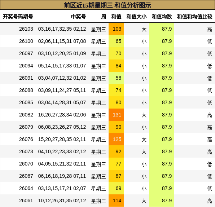The height and width of the screenshot is (207, 215).
Task: Select issue number 26070
Action: (x=26, y=164)
